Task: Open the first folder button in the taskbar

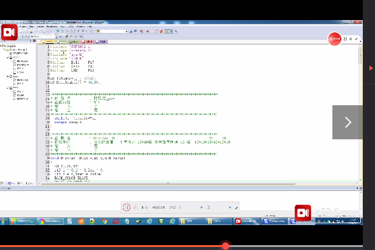Action: 192,221
